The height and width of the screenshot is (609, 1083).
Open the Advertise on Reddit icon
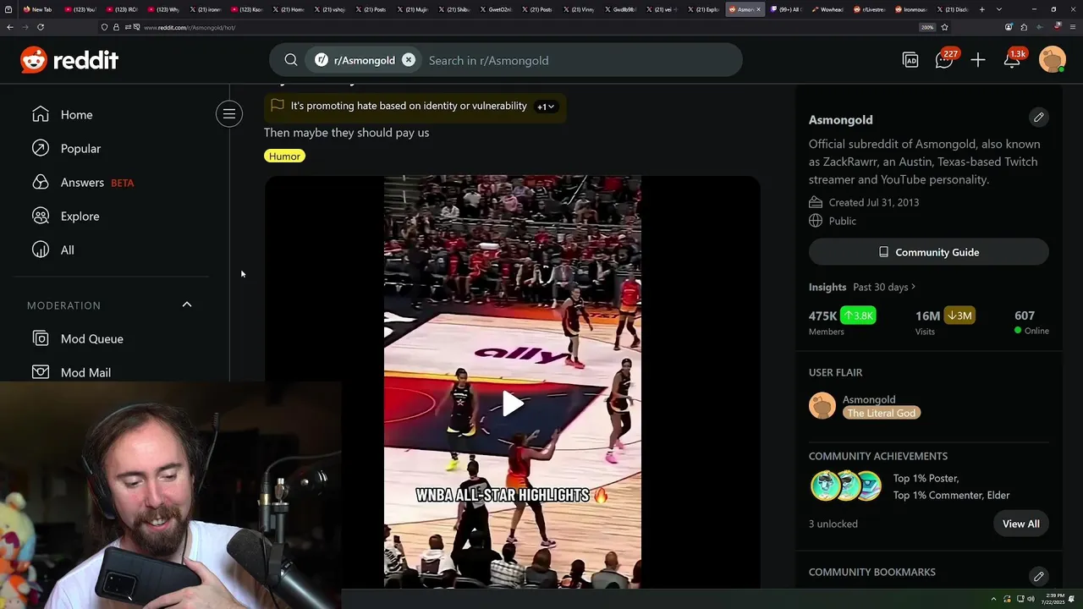click(x=910, y=60)
